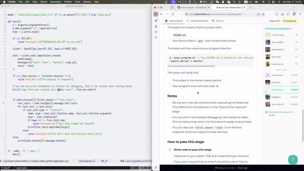Click the In-progress stage badge
Screen dimensions: 304x171
tap(289, 21)
